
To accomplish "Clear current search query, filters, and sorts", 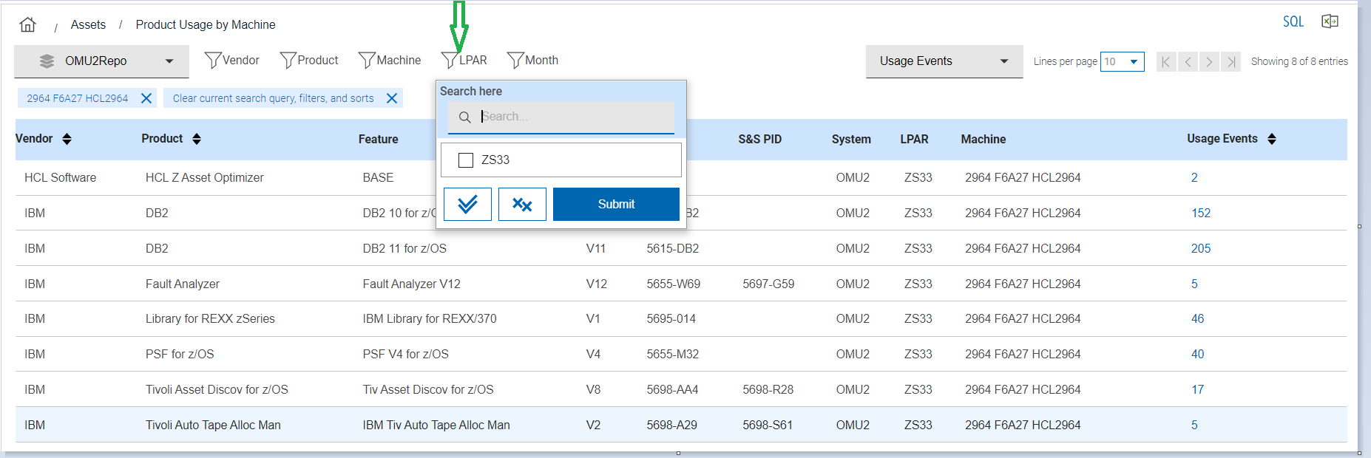I will pos(392,98).
